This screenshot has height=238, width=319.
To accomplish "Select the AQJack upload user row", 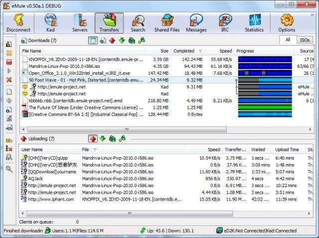I will pos(166,179).
